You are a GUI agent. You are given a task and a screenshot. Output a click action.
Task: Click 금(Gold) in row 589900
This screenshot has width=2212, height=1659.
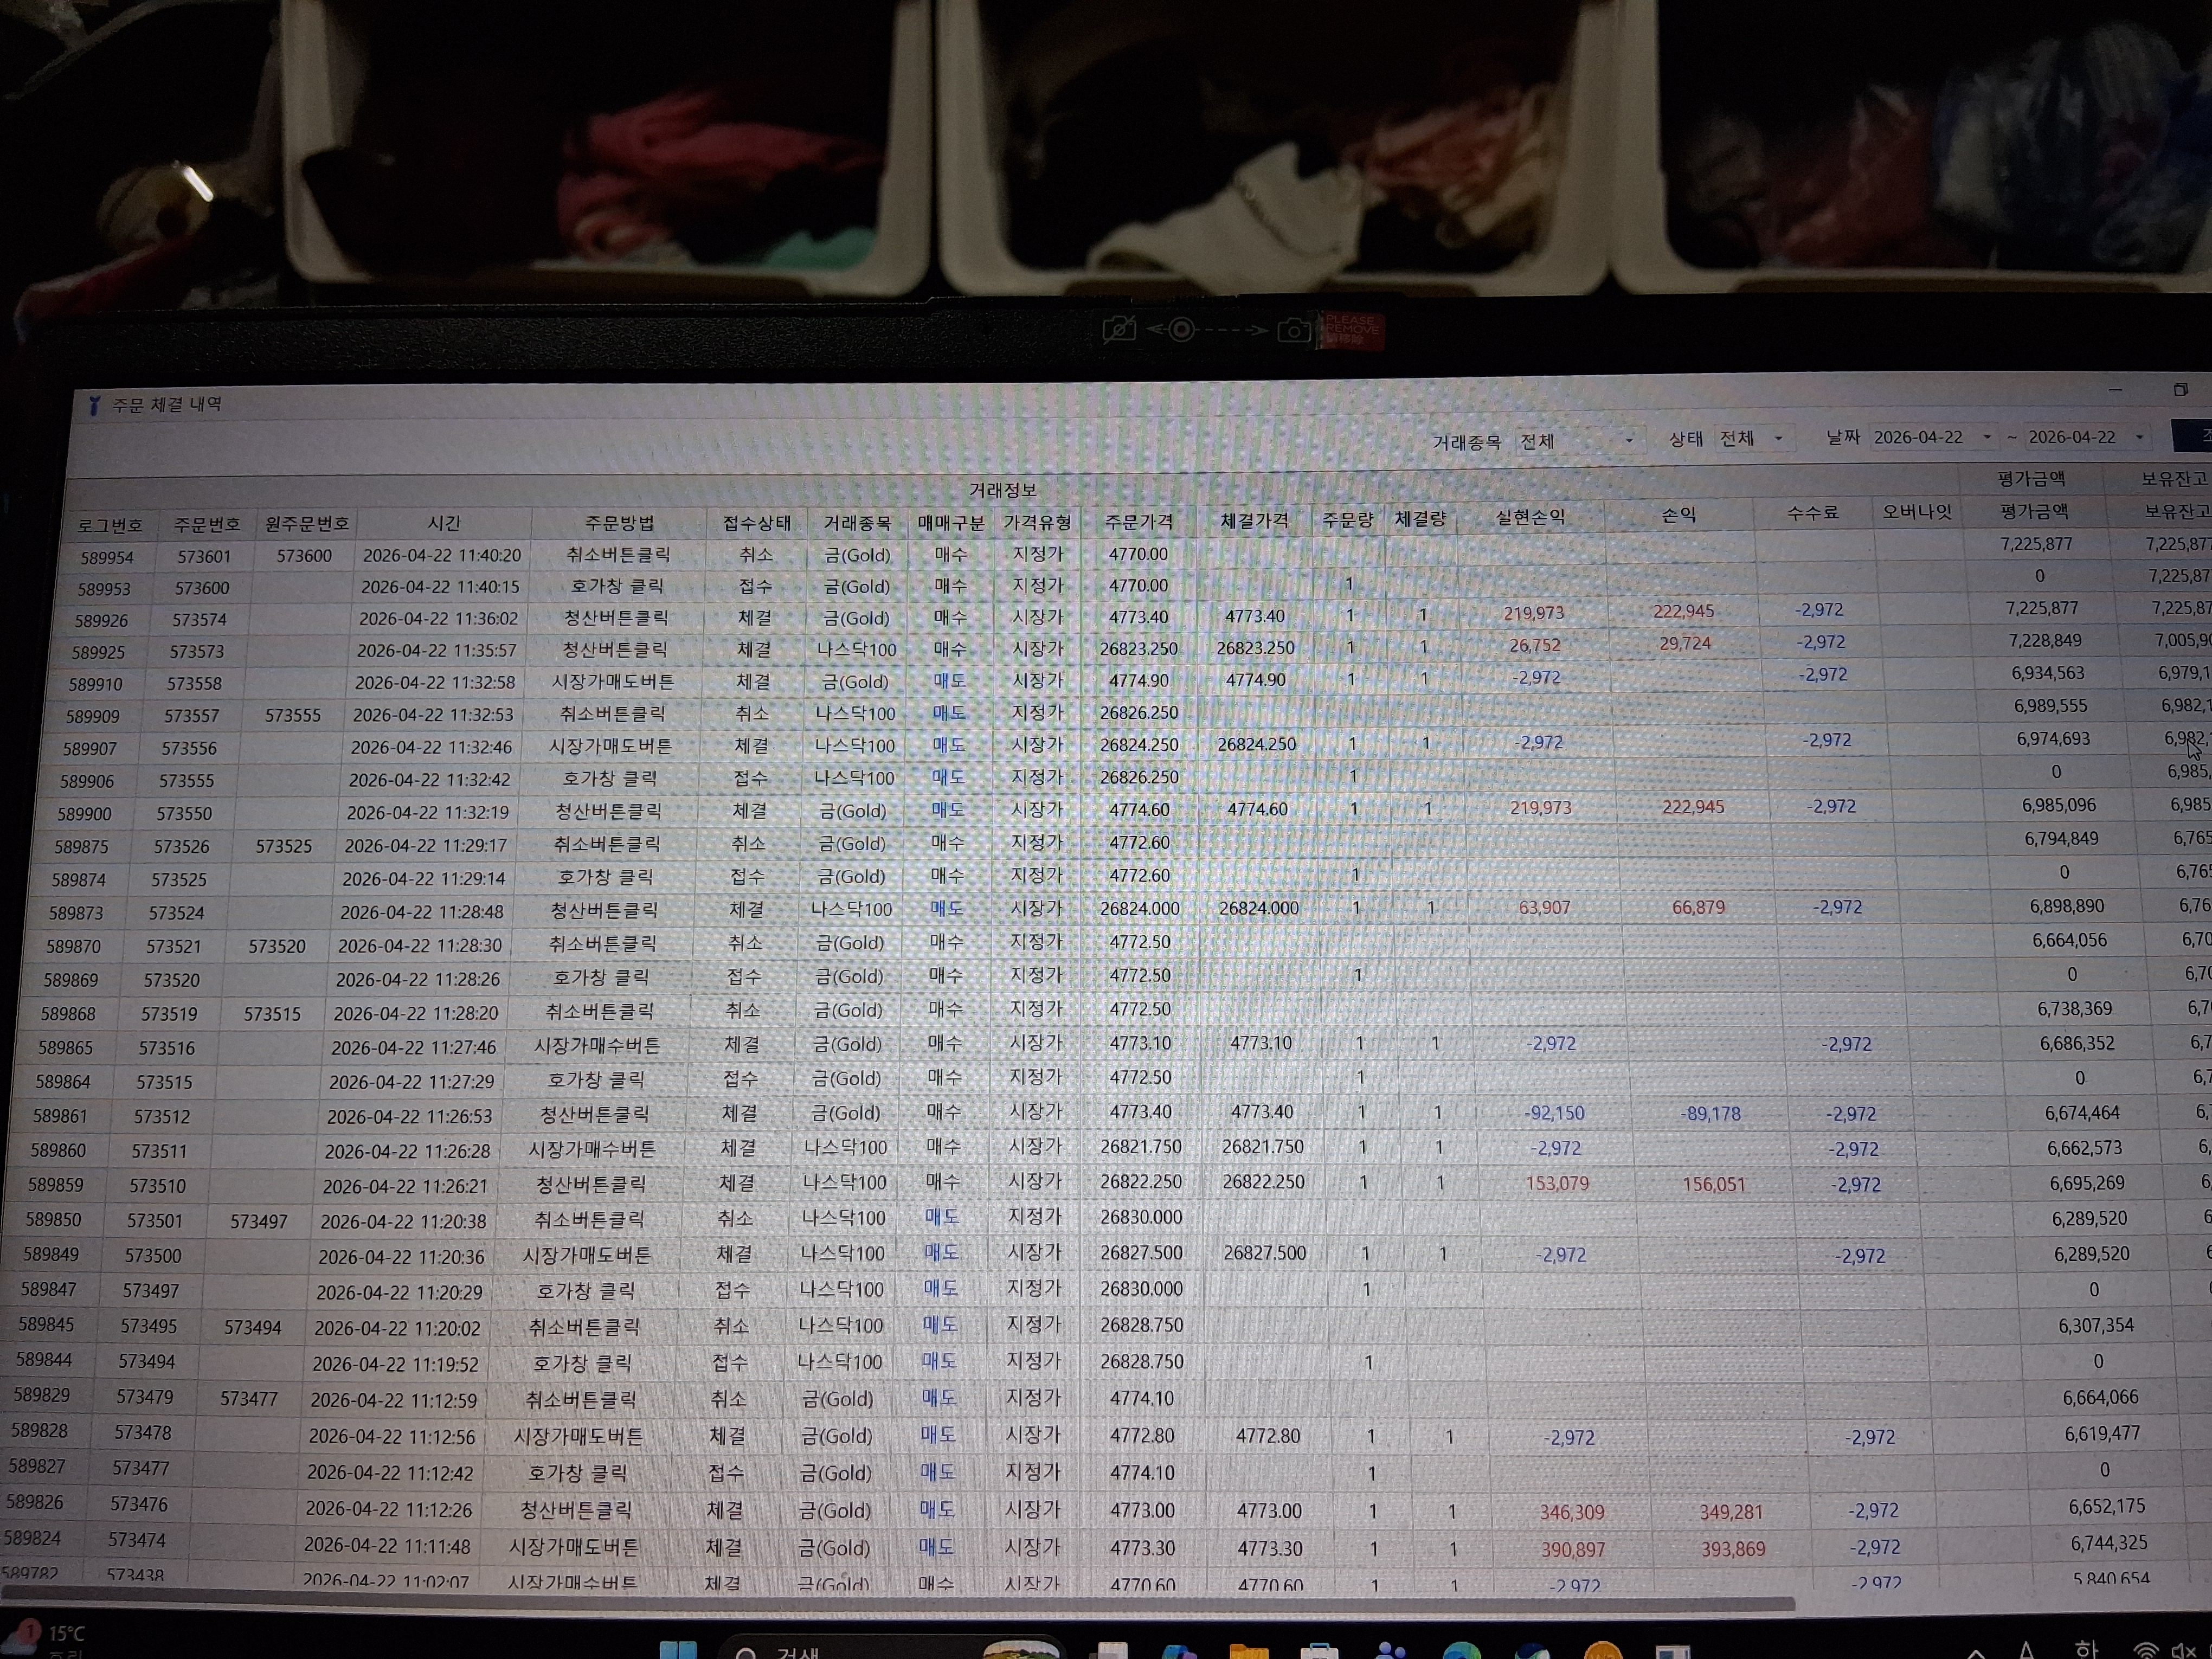coord(853,810)
